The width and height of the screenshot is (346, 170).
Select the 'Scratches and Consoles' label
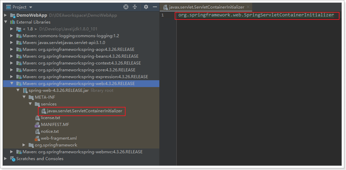[40, 159]
